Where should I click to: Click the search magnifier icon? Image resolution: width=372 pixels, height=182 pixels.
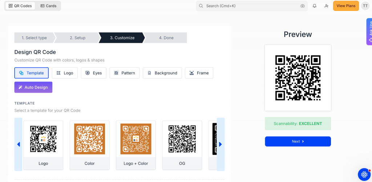tap(201, 6)
